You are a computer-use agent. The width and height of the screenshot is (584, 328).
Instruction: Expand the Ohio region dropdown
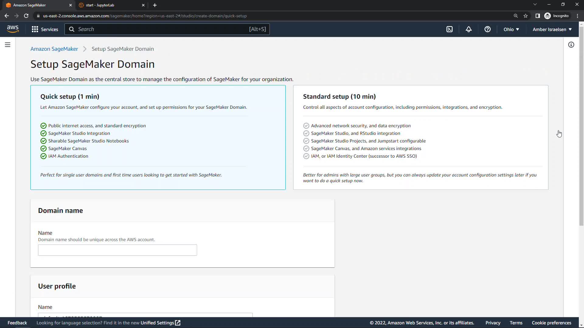point(511,29)
